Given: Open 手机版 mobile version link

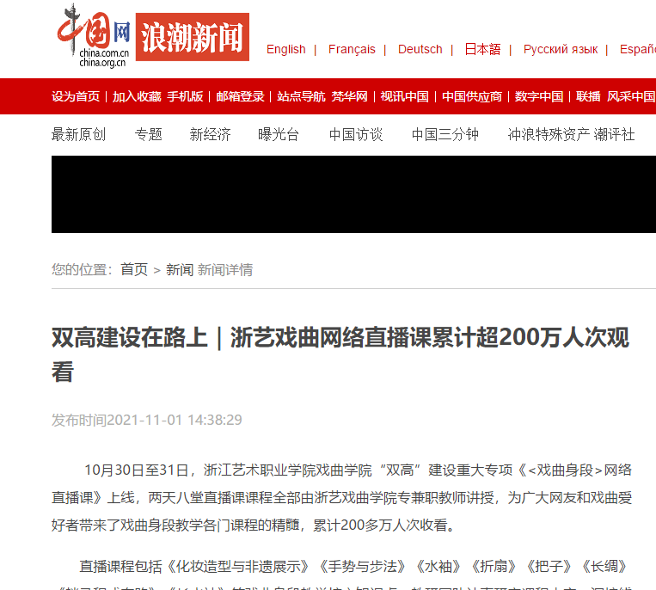Looking at the screenshot, I should coord(186,96).
